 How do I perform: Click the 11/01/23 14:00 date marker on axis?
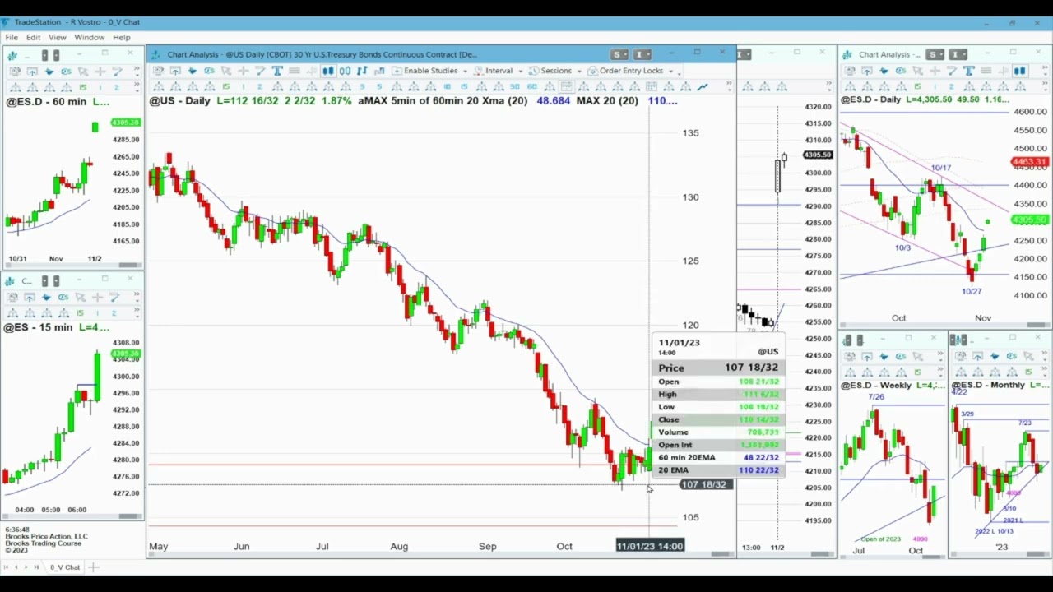(650, 546)
